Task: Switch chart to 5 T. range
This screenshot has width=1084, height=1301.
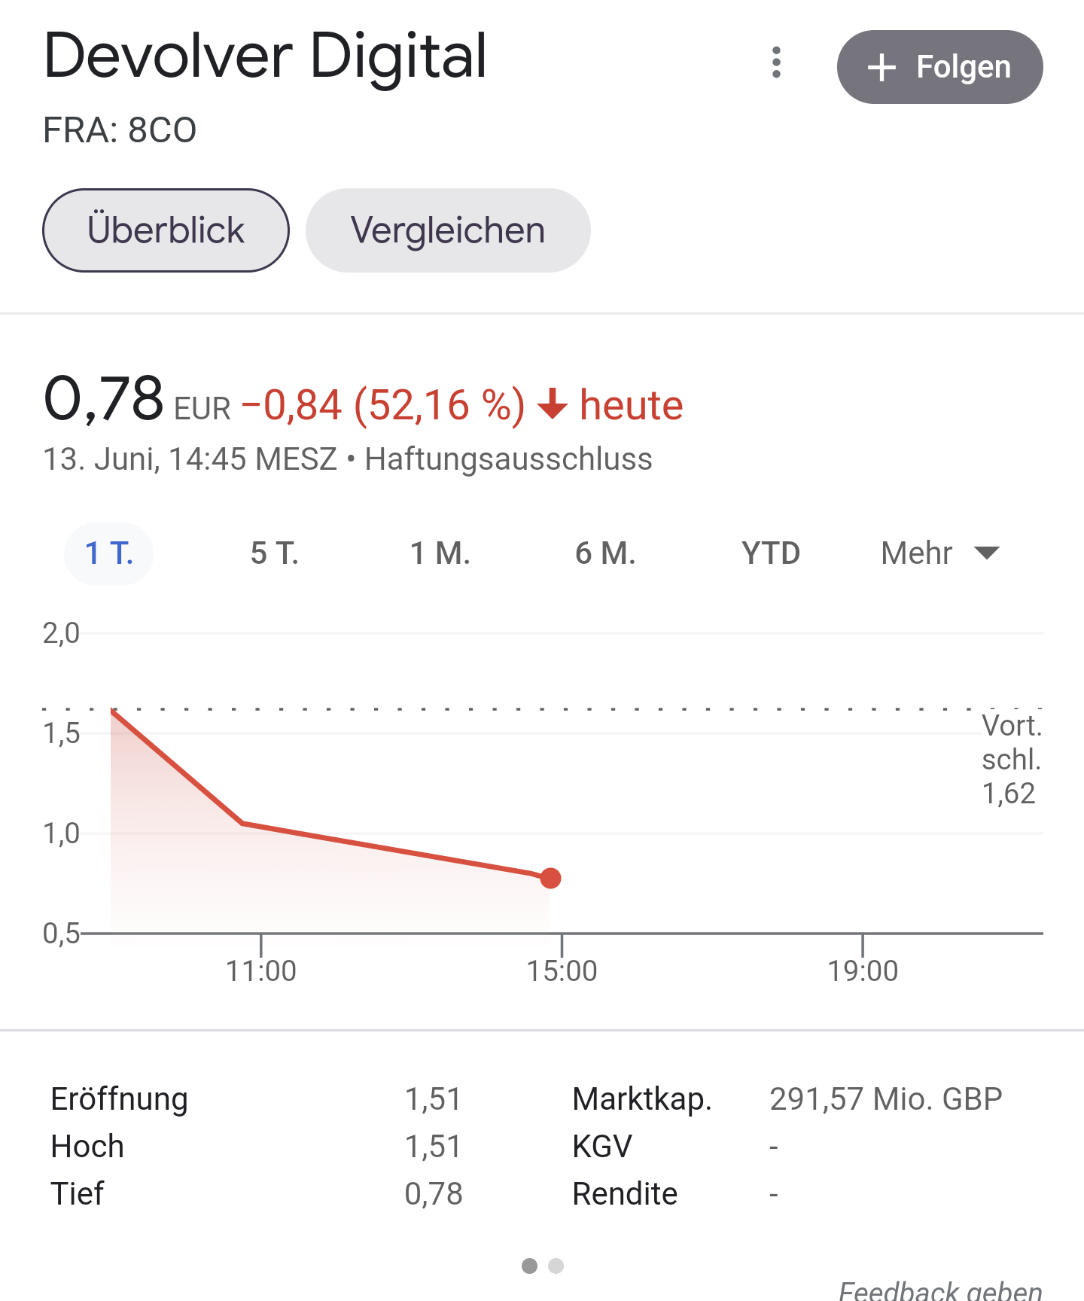Action: coord(275,553)
